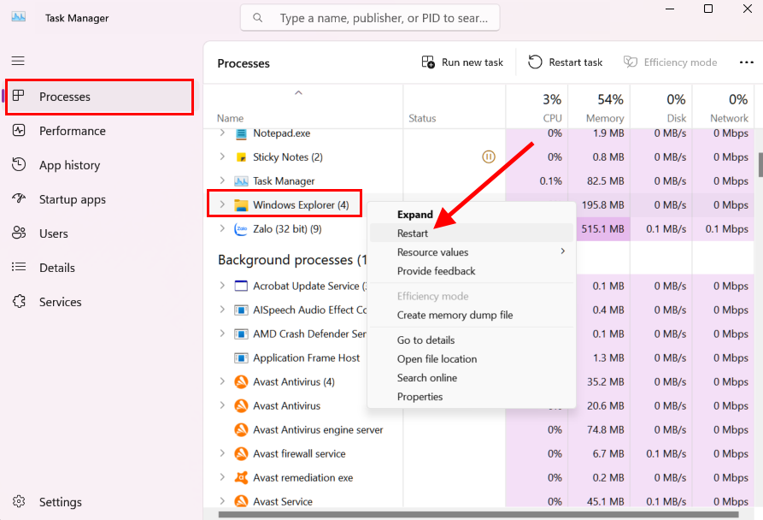
Task: Click Properties in the context menu
Action: (x=420, y=397)
